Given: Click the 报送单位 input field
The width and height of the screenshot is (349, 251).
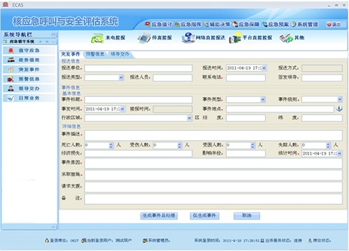Looking at the screenshot, I should 138,68.
